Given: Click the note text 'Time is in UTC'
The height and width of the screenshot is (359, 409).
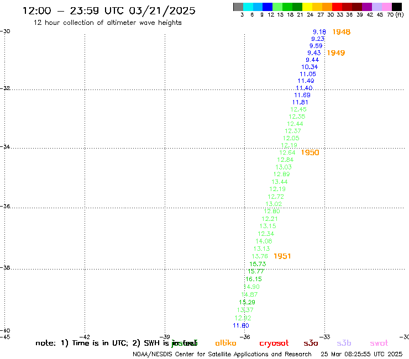Looking at the screenshot, I should click(100, 343).
